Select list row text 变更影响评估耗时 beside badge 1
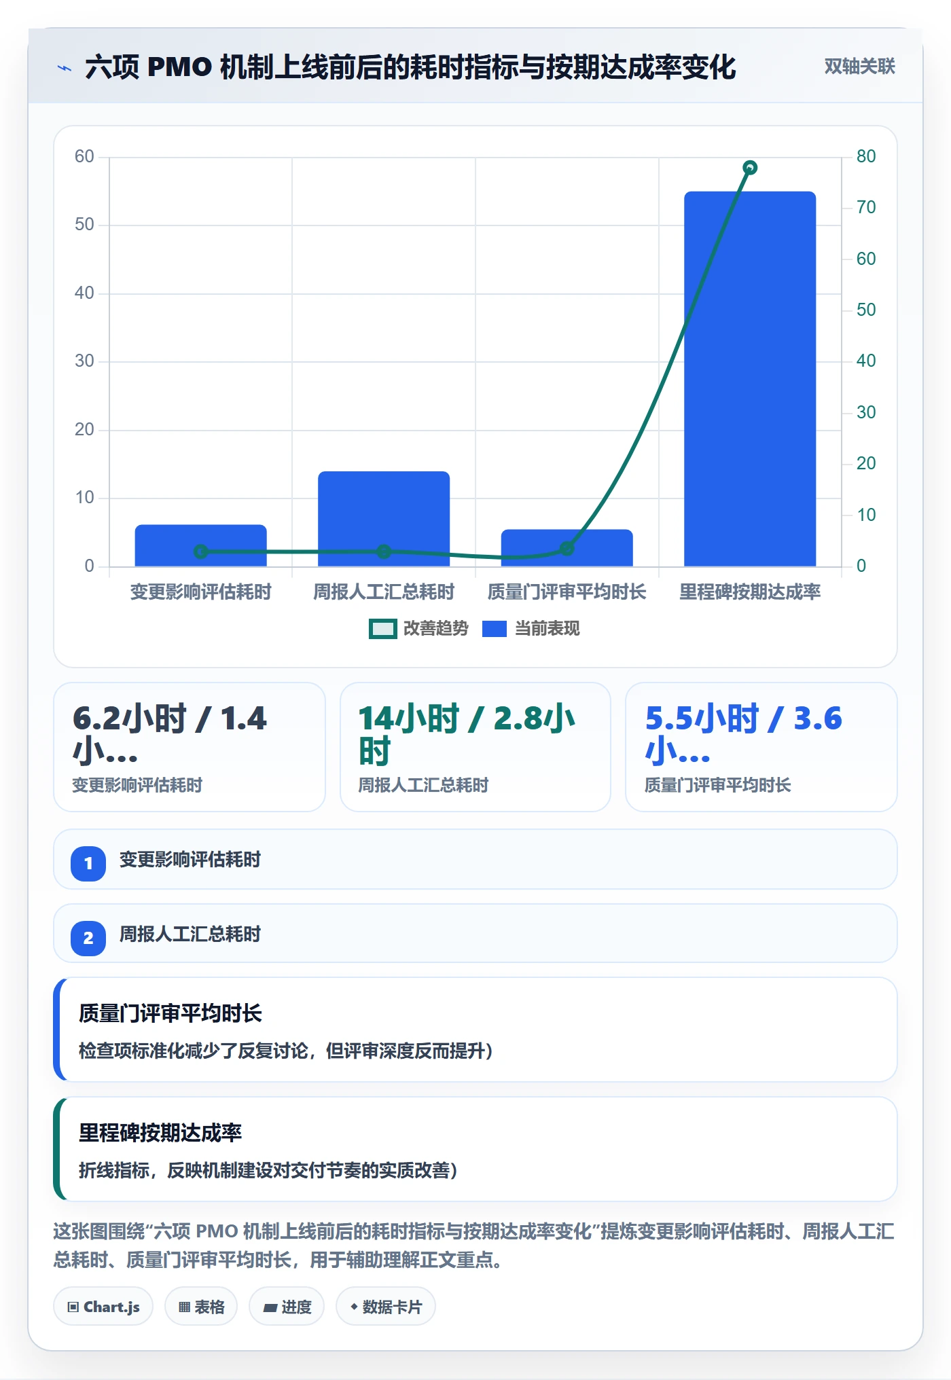This screenshot has height=1380, width=951. pos(190,860)
